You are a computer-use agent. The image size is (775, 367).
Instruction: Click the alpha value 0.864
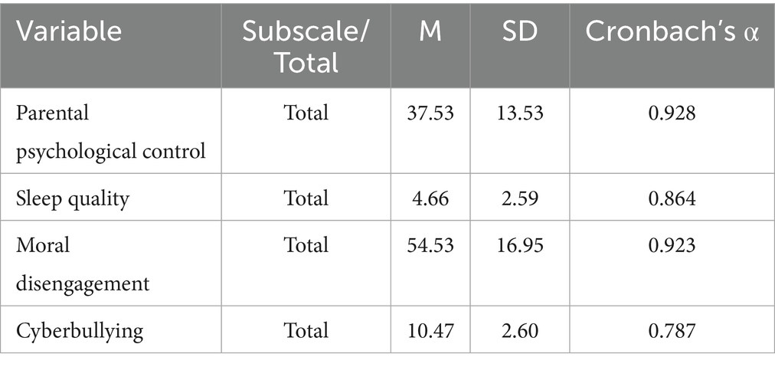pos(672,198)
